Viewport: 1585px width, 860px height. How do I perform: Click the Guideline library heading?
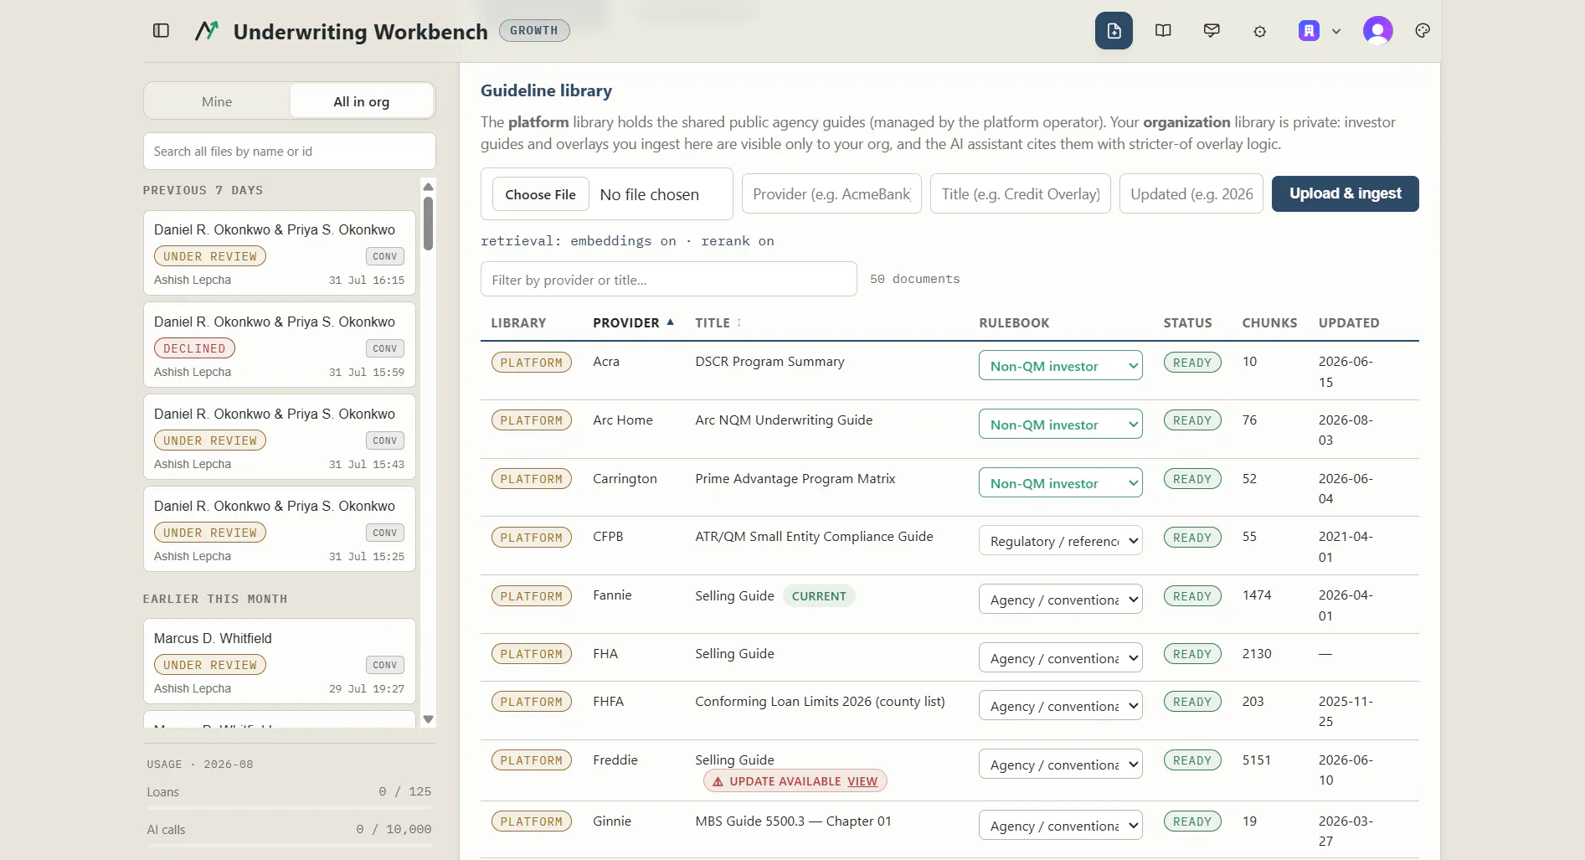coord(546,90)
